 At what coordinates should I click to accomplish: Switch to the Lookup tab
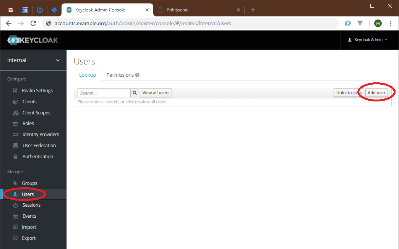[x=88, y=75]
